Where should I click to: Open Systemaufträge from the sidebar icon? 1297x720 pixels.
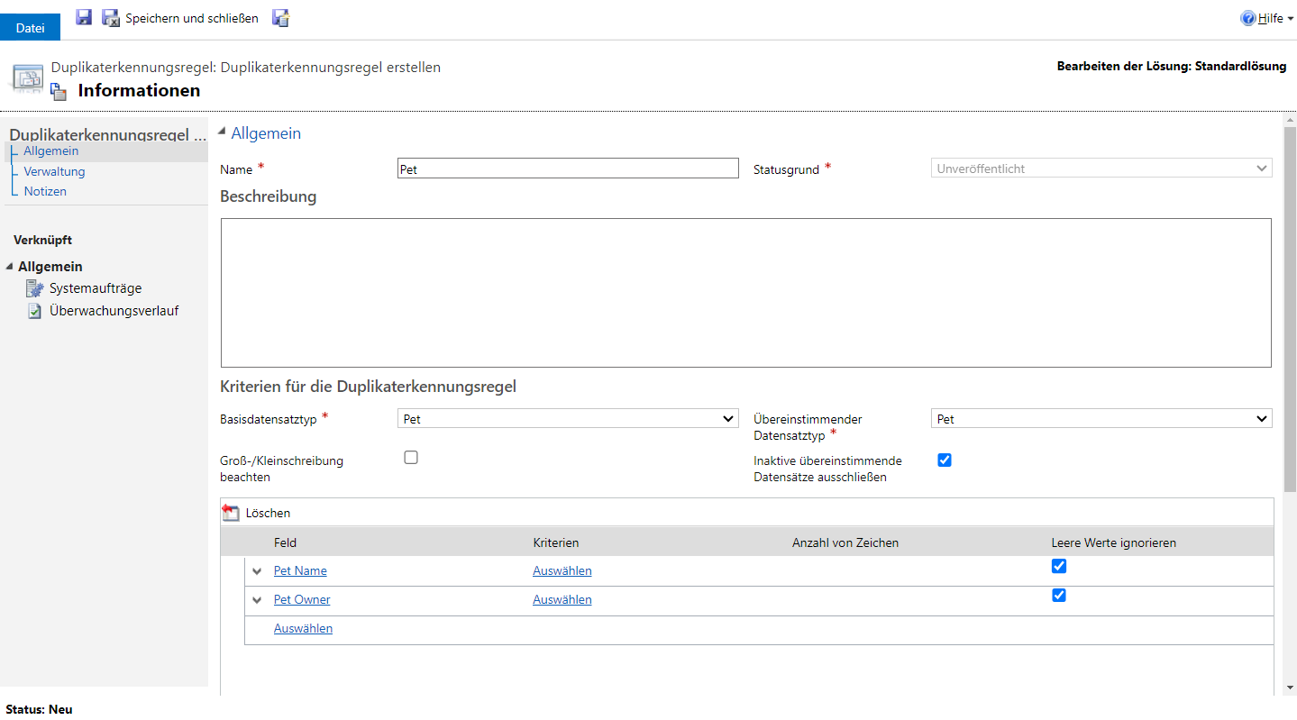click(x=34, y=287)
